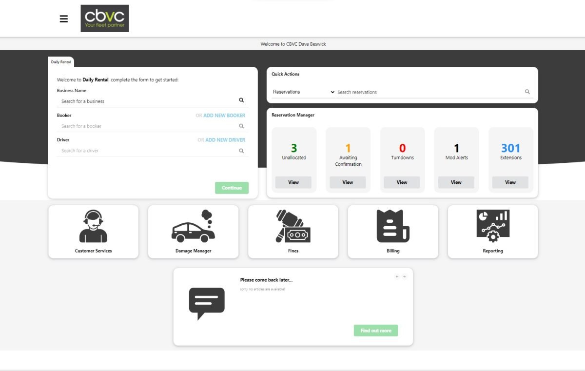Open the Reporting chart icon
The image size is (585, 371).
click(493, 226)
